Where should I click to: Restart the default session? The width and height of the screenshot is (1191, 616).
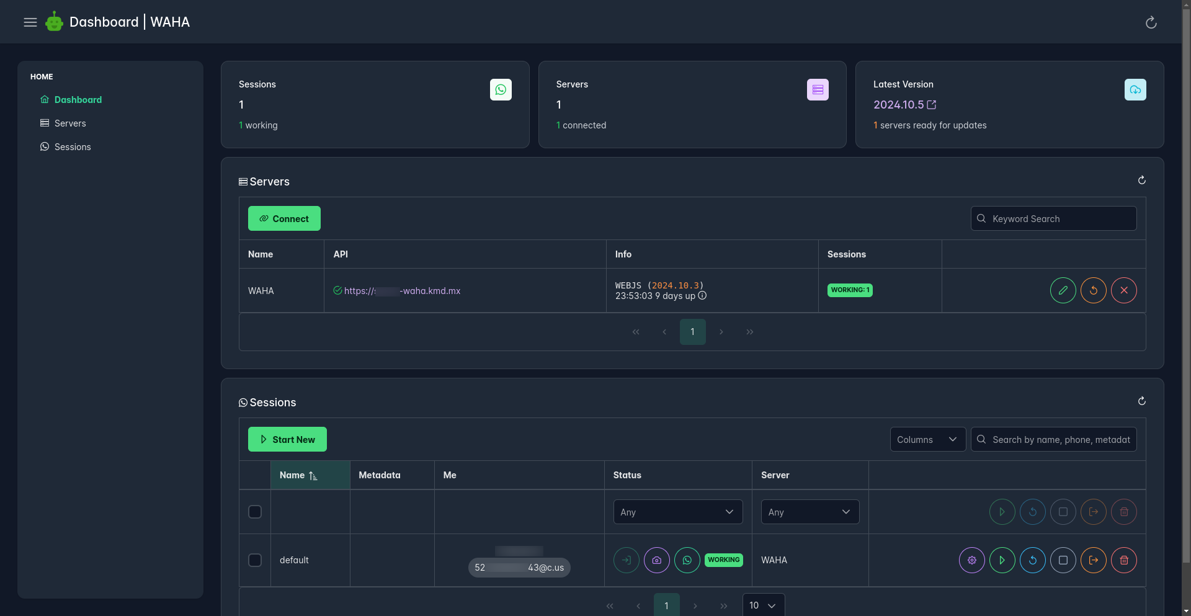1032,560
